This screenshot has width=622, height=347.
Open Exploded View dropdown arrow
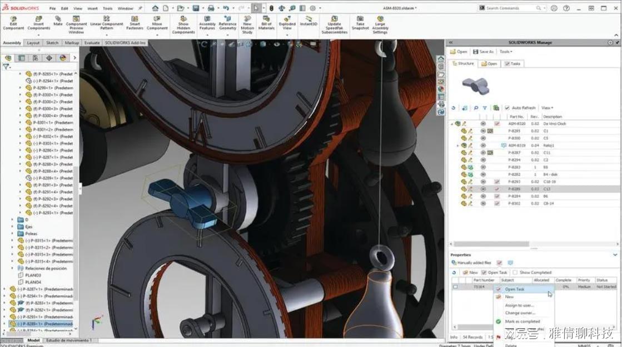click(x=287, y=35)
